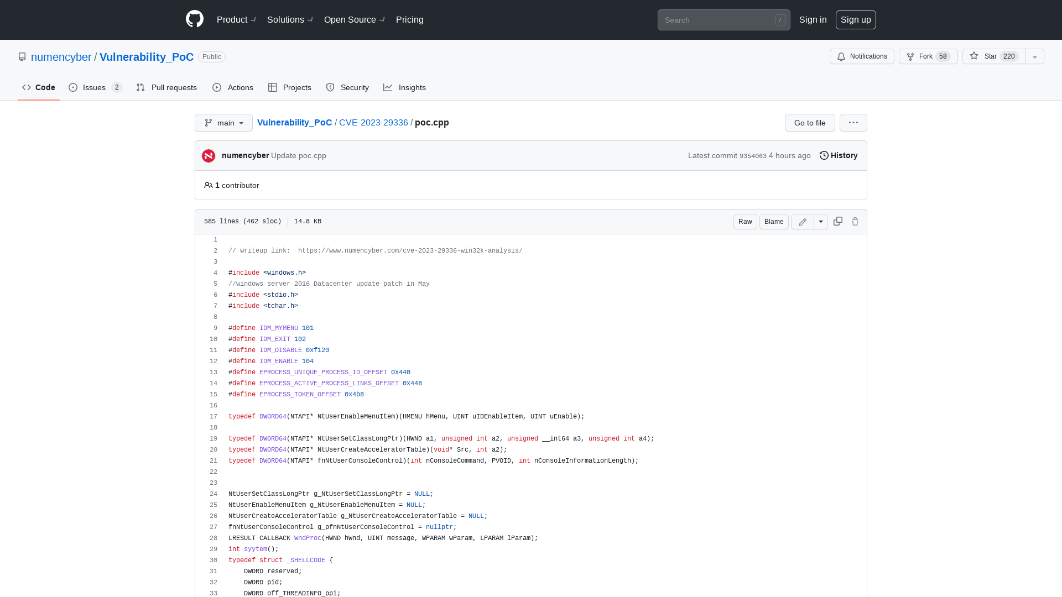Click the EPROCESS_TOKEN_OFFSET define line
The image size is (1062, 597).
coord(296,395)
